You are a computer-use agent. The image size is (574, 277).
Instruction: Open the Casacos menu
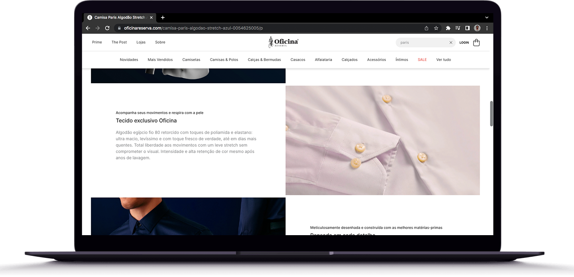click(298, 60)
